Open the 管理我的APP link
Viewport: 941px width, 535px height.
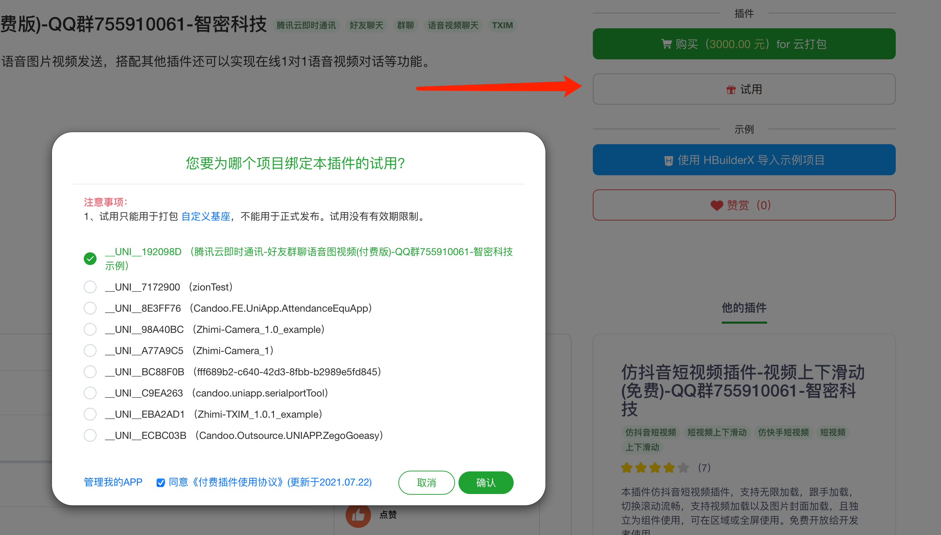click(113, 482)
